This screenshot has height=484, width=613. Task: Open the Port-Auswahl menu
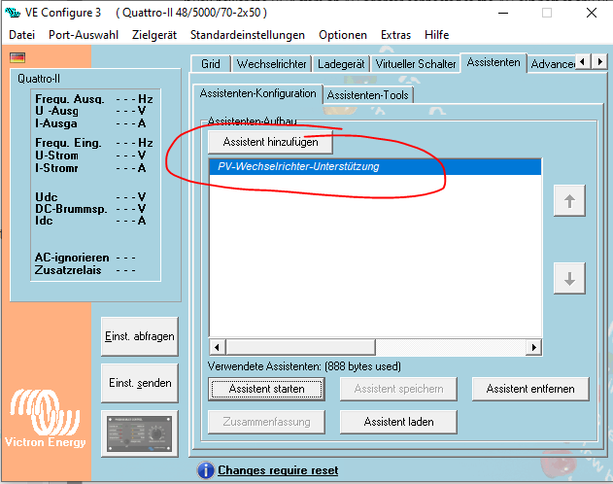84,34
